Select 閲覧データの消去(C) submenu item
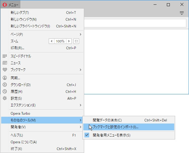189x153 pixels. [x=129, y=120]
